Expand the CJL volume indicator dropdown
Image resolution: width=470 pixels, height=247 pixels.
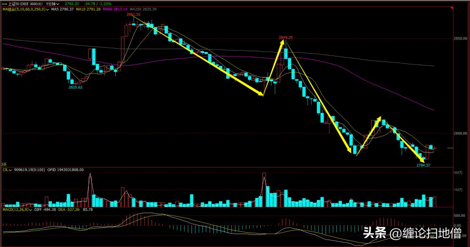click(10, 170)
